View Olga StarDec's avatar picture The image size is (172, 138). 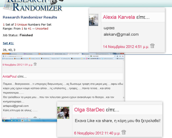pyautogui.click(x=63, y=113)
